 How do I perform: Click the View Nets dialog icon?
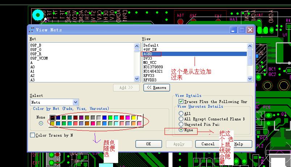32,30
